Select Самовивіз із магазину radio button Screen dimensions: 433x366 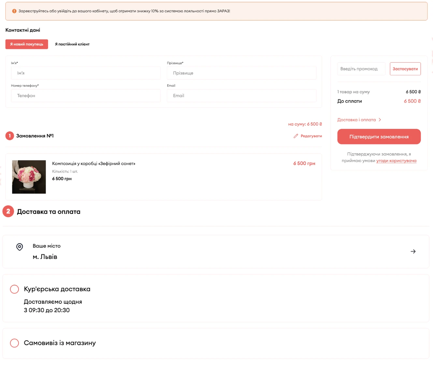pos(14,343)
